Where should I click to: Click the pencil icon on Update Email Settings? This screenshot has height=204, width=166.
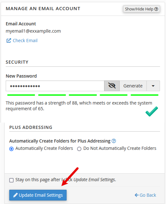tap(15, 195)
